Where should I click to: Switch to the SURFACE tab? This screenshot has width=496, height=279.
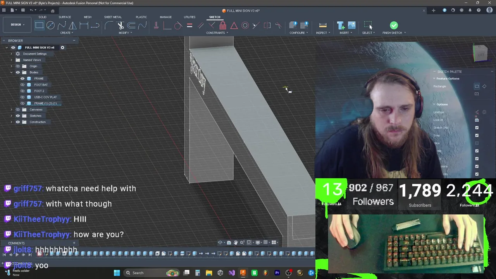pyautogui.click(x=65, y=17)
